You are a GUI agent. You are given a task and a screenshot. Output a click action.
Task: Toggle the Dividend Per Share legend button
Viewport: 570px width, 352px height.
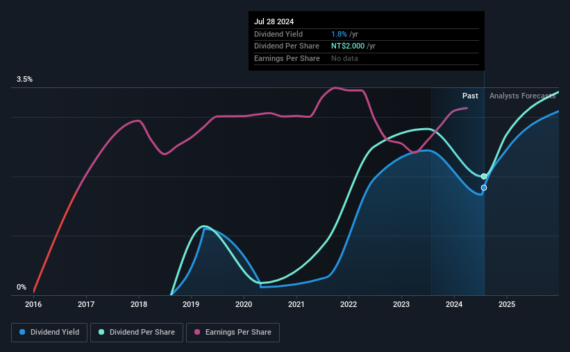(137, 333)
